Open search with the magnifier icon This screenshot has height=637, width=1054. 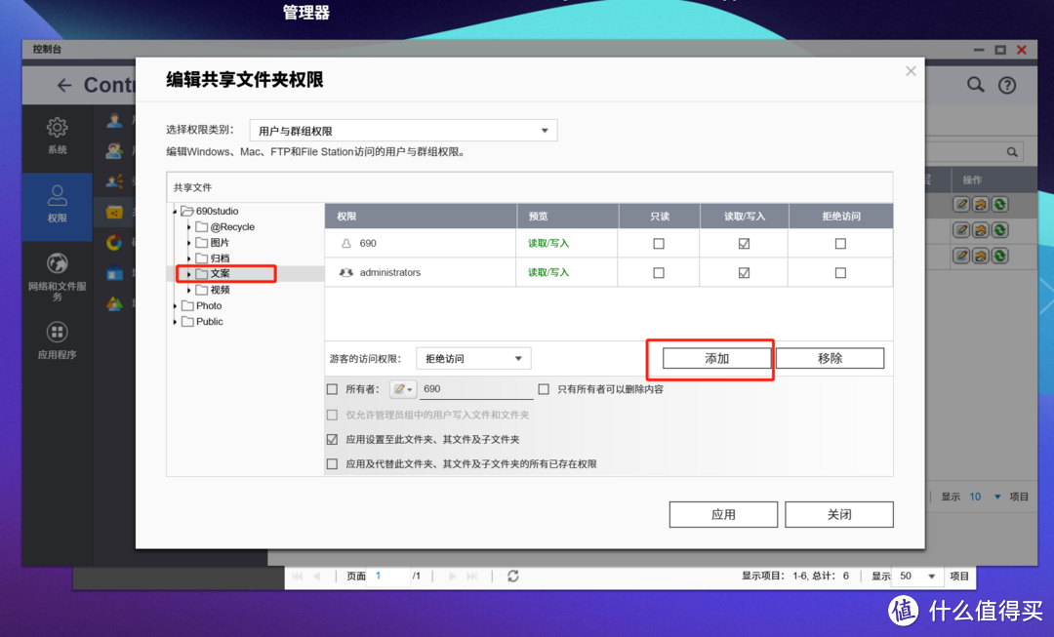click(975, 85)
